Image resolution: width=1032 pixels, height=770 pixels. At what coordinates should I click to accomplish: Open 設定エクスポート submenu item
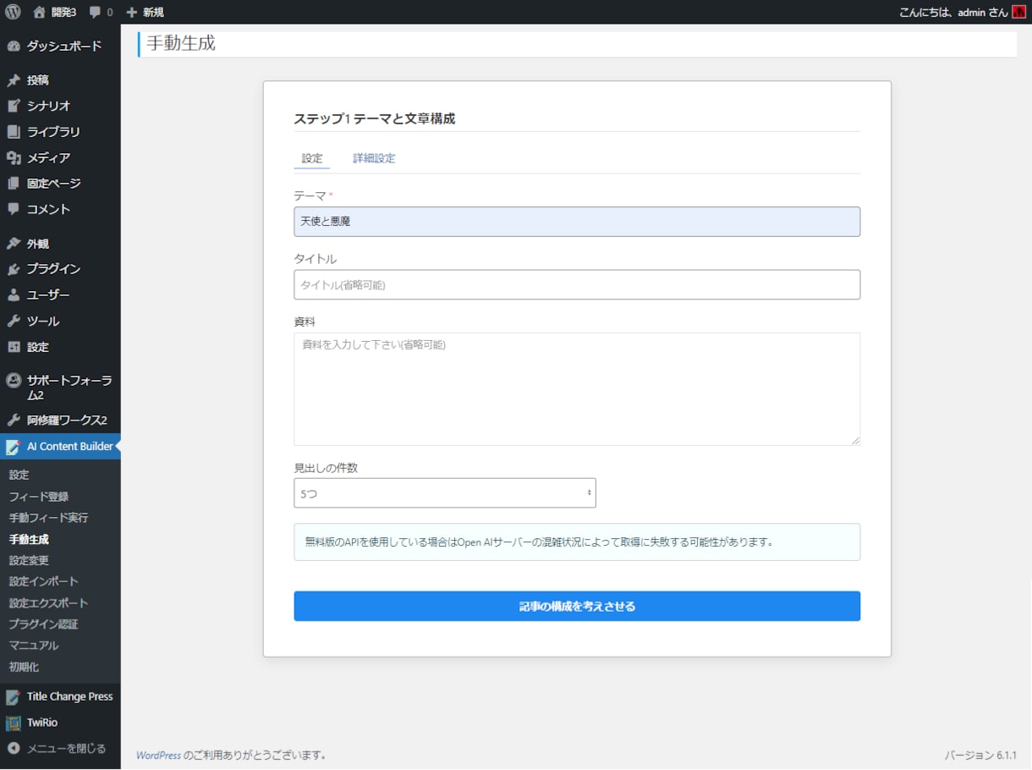48,602
